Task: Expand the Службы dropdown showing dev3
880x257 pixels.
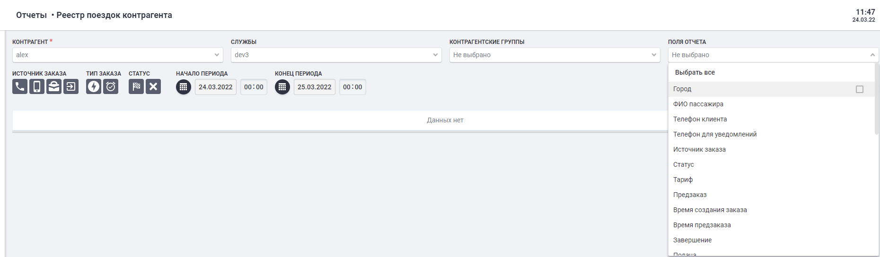Action: click(x=336, y=55)
